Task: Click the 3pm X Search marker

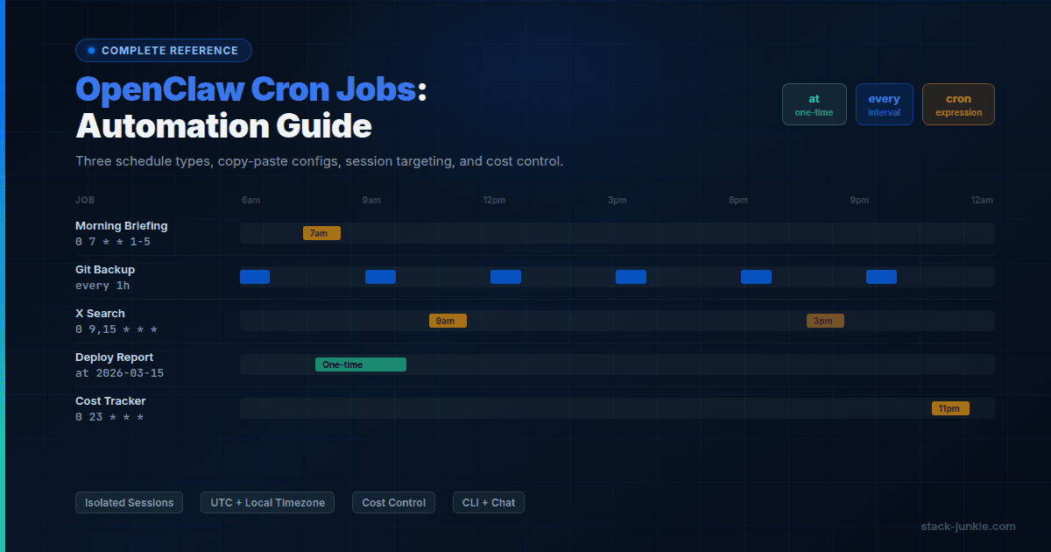Action: click(x=825, y=321)
